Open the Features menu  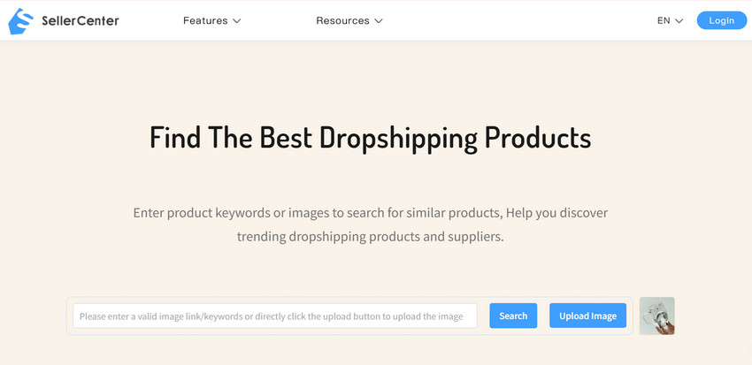pyautogui.click(x=205, y=20)
